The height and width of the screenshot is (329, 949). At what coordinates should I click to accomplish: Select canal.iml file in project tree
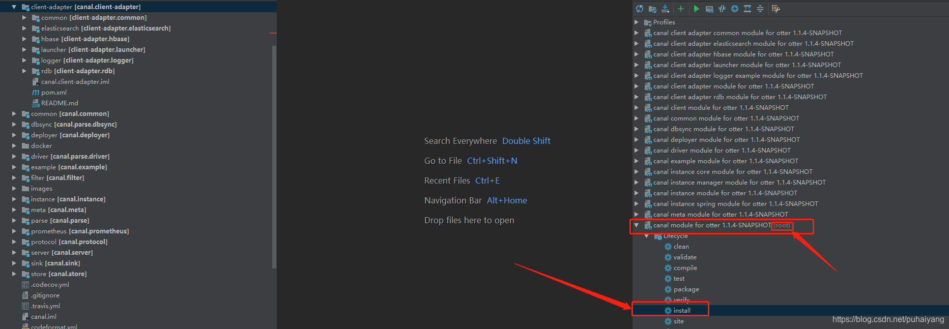point(44,317)
